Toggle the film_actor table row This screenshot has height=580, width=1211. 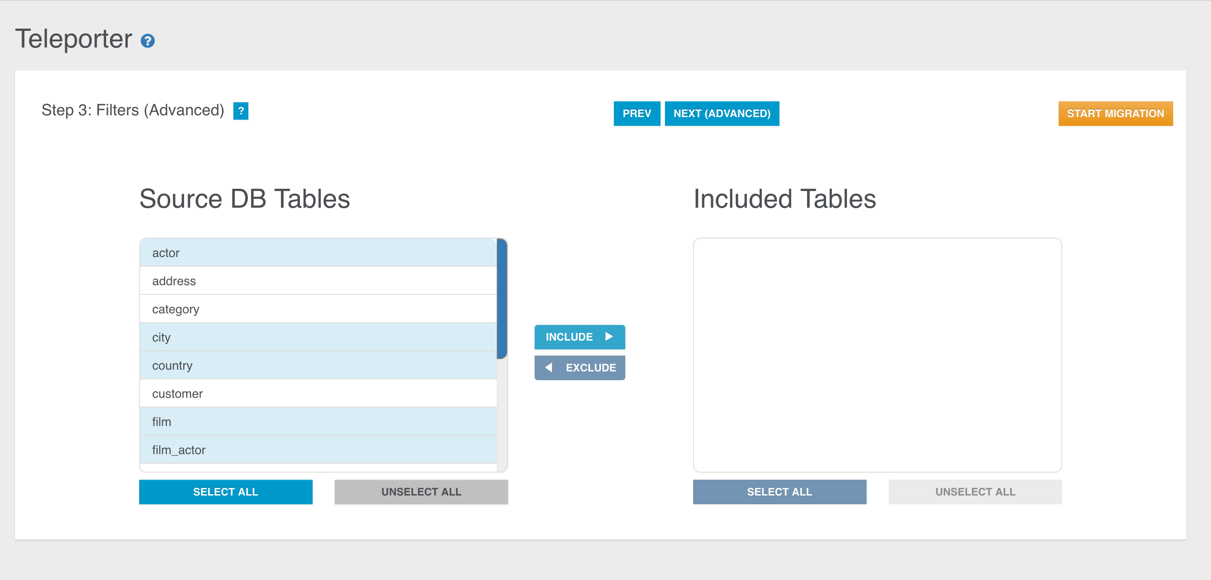click(318, 450)
